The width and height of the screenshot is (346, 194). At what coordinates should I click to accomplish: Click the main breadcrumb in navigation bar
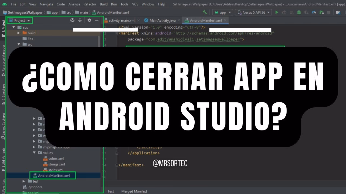81,12
